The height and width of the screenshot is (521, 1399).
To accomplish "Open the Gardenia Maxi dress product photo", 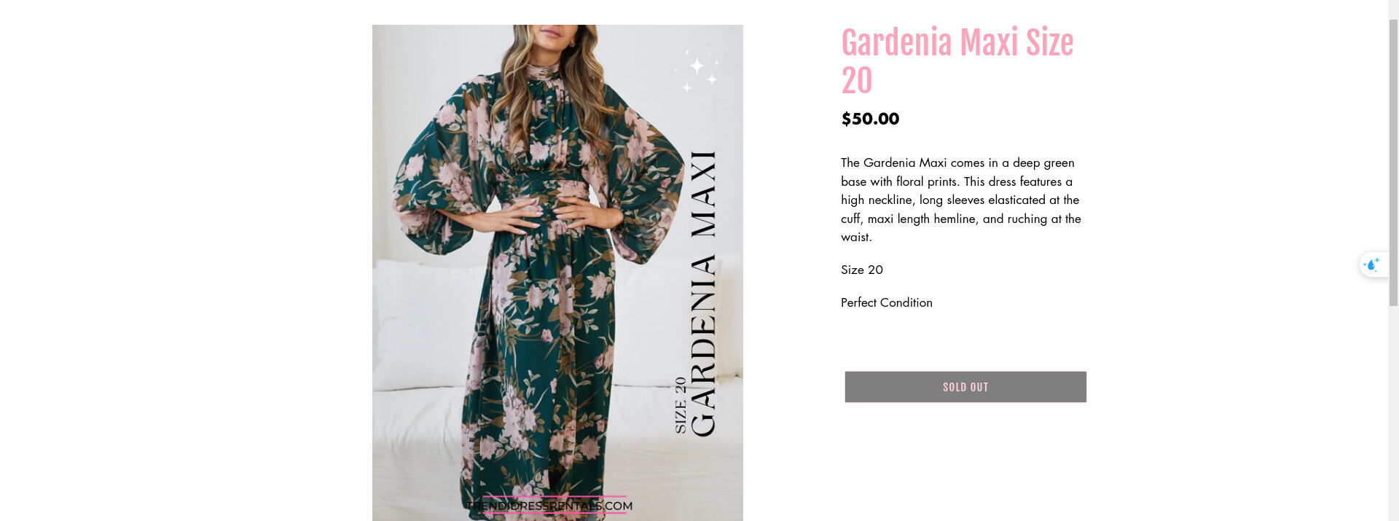I will pos(557,273).
